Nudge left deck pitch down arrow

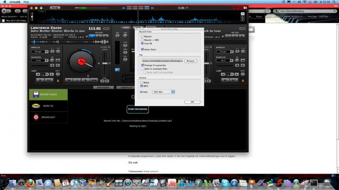[x=103, y=81]
